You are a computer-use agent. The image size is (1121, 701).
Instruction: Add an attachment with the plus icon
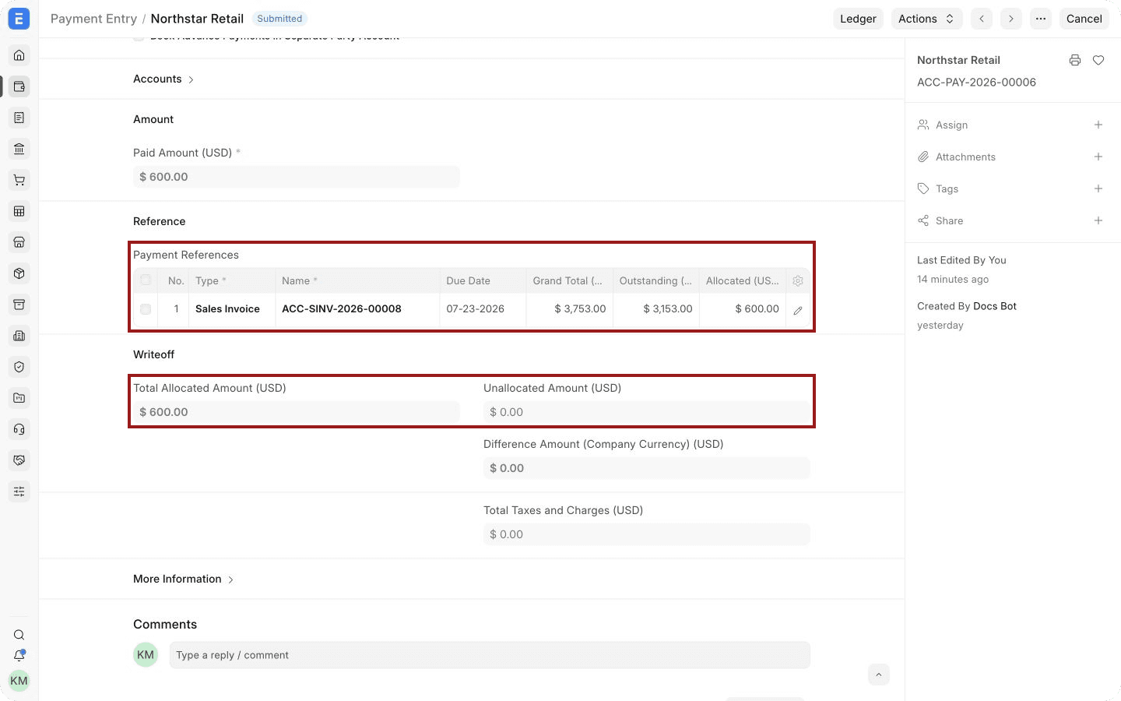[1098, 157]
